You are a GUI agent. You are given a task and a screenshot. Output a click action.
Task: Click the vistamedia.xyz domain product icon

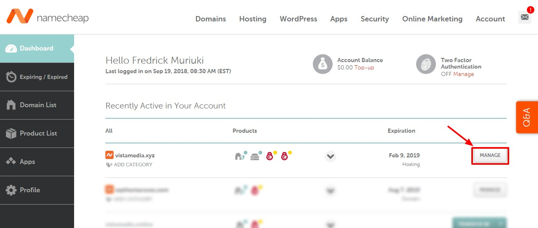pyautogui.click(x=241, y=156)
